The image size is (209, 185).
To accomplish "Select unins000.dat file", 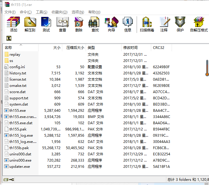I will [87, 154].
